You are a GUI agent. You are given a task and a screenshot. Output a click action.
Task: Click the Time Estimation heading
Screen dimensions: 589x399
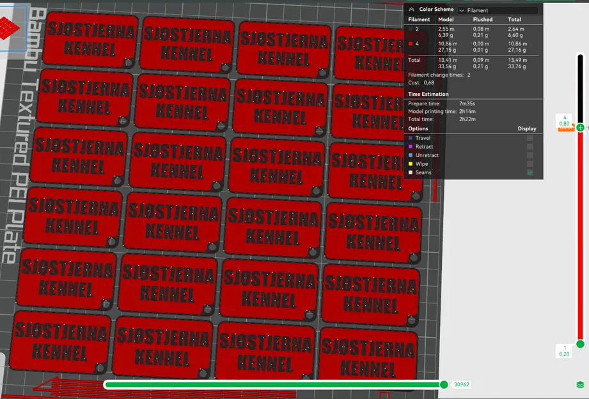pos(428,94)
